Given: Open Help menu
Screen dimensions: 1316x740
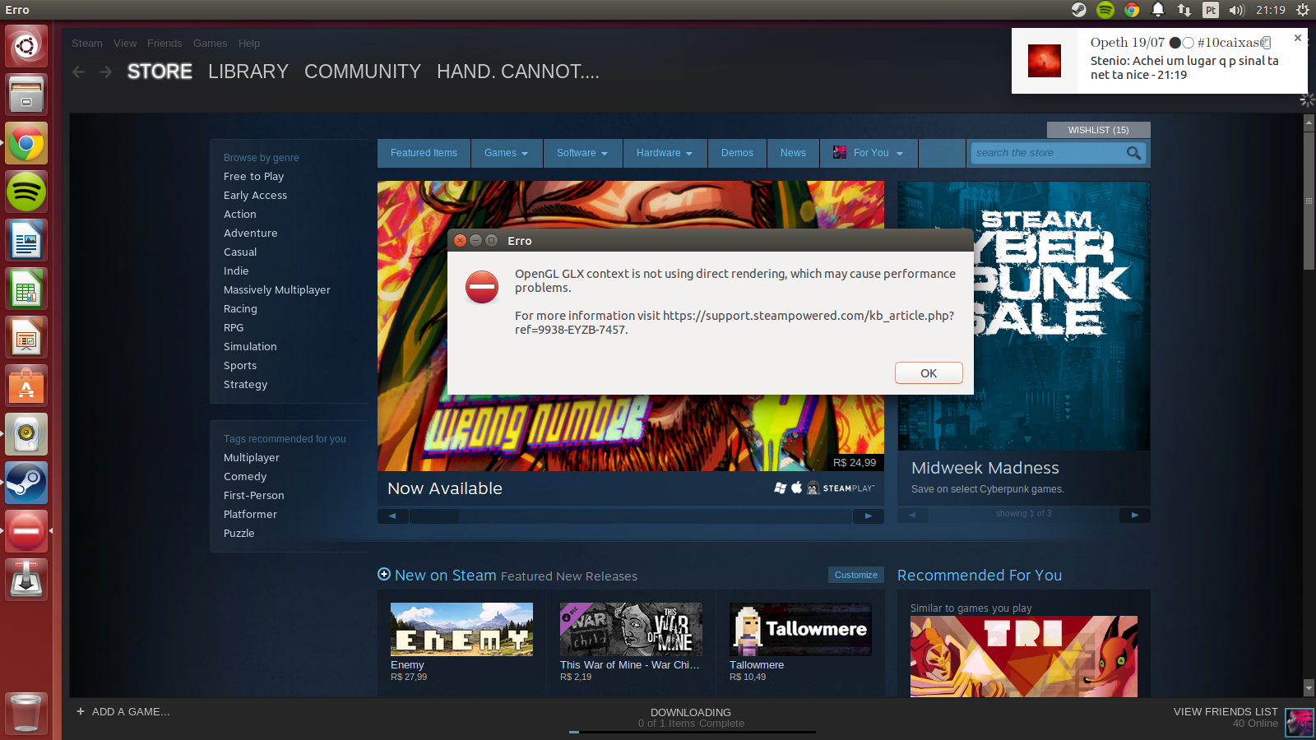Looking at the screenshot, I should (249, 44).
